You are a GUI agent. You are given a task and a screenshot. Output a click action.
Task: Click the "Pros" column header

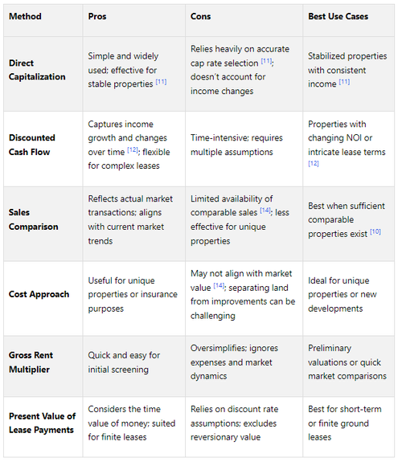pos(97,17)
